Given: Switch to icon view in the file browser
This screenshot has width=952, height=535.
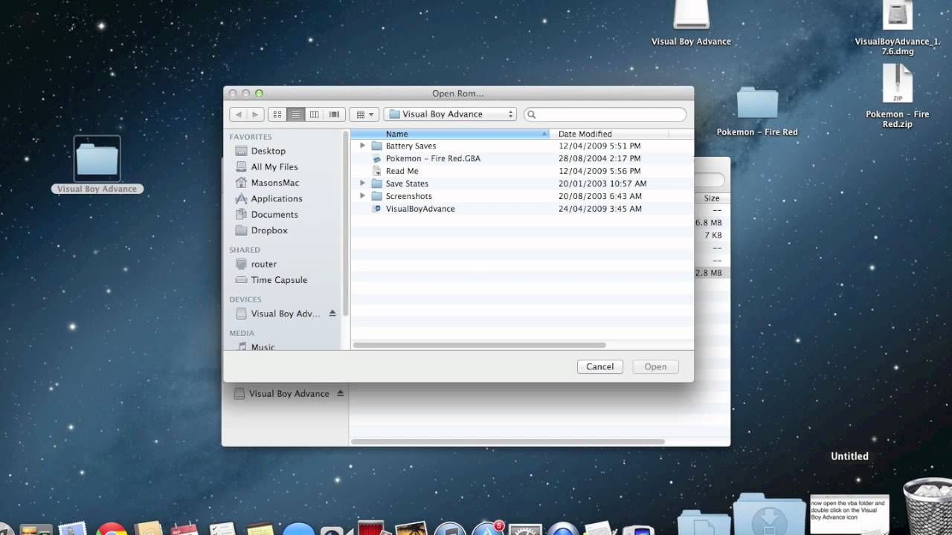Looking at the screenshot, I should coord(277,114).
